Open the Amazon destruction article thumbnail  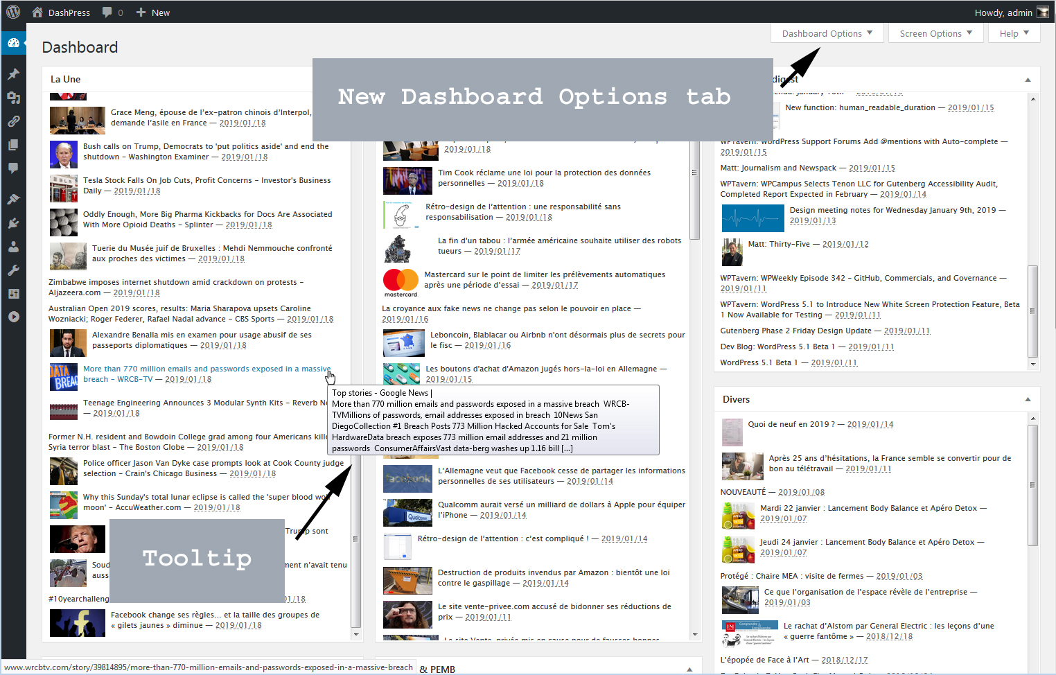[x=407, y=581]
